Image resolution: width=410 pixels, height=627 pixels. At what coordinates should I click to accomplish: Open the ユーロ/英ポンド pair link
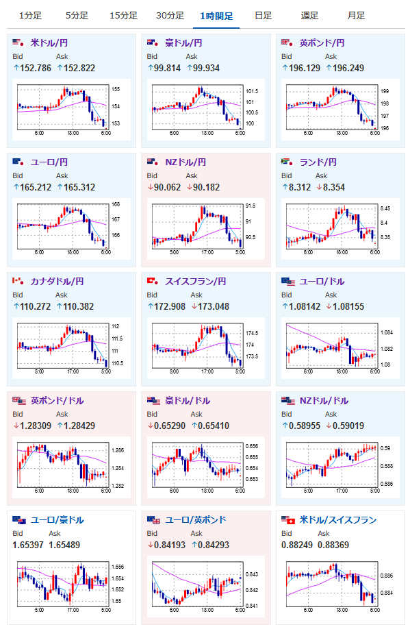click(x=196, y=520)
